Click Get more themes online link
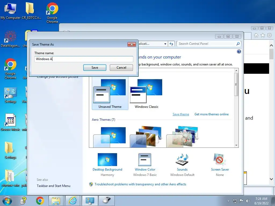 pyautogui.click(x=212, y=114)
